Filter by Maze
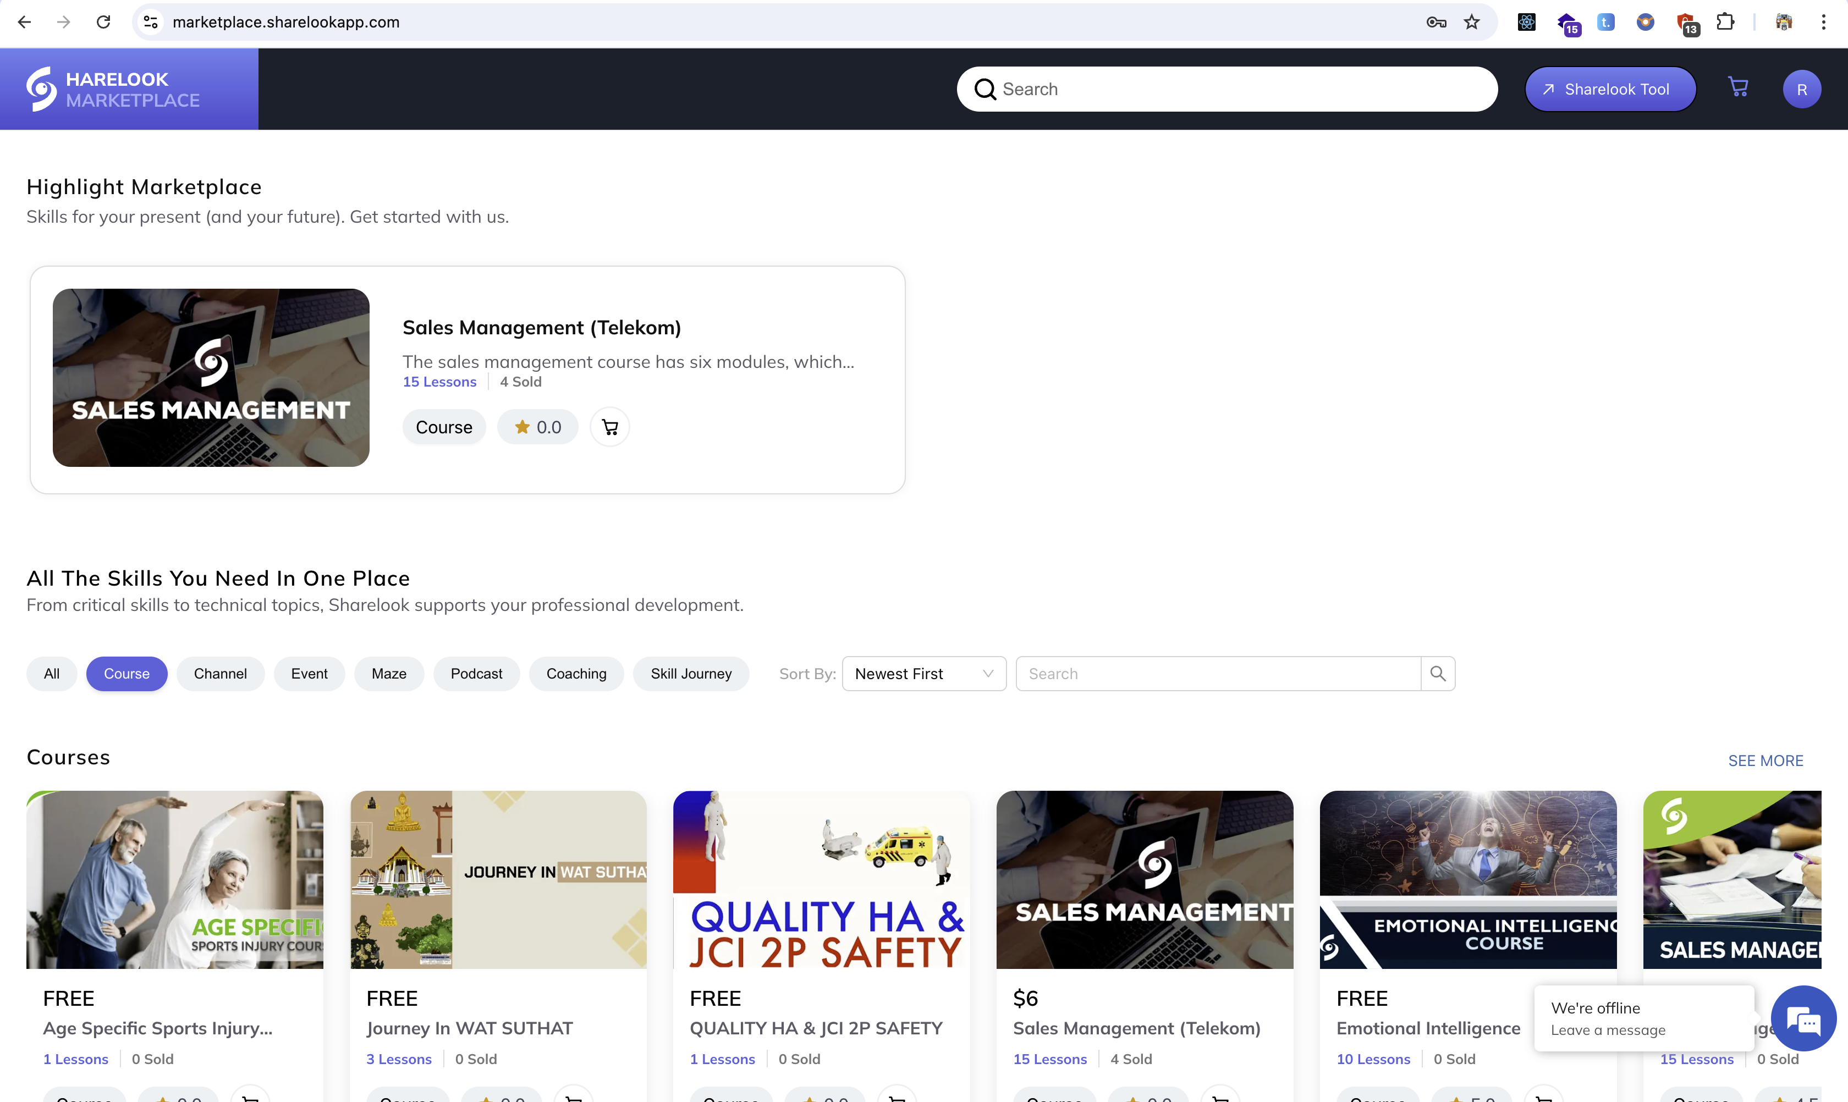The width and height of the screenshot is (1848, 1102). pos(388,674)
